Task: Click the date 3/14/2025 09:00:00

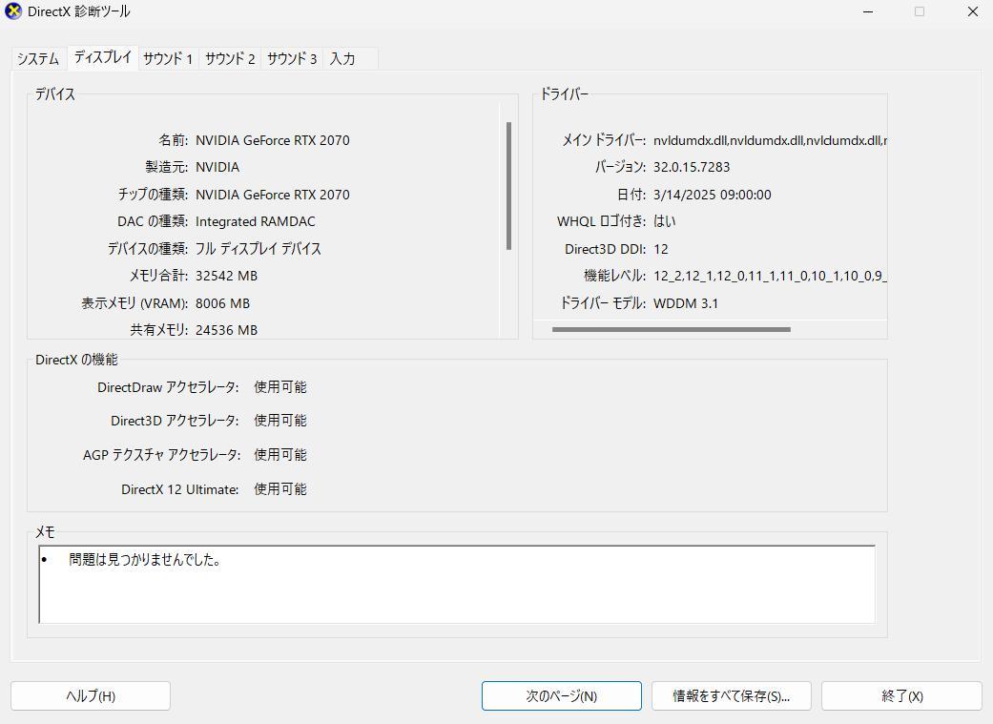Action: [712, 195]
